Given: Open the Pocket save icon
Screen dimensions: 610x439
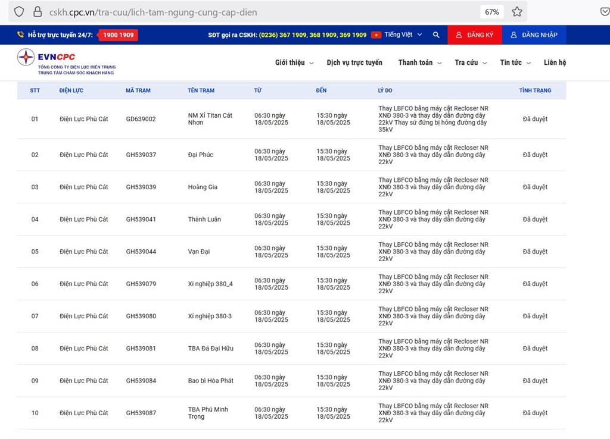Looking at the screenshot, I should [603, 12].
